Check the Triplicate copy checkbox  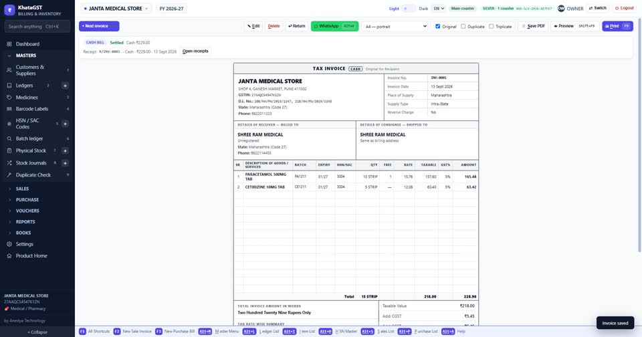point(491,26)
